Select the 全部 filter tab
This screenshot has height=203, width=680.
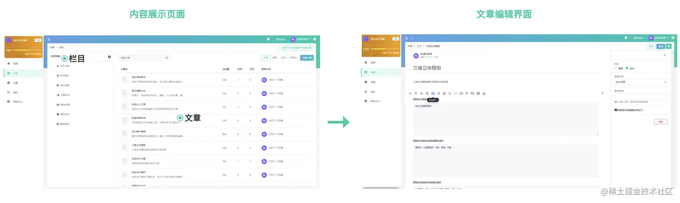point(266,58)
